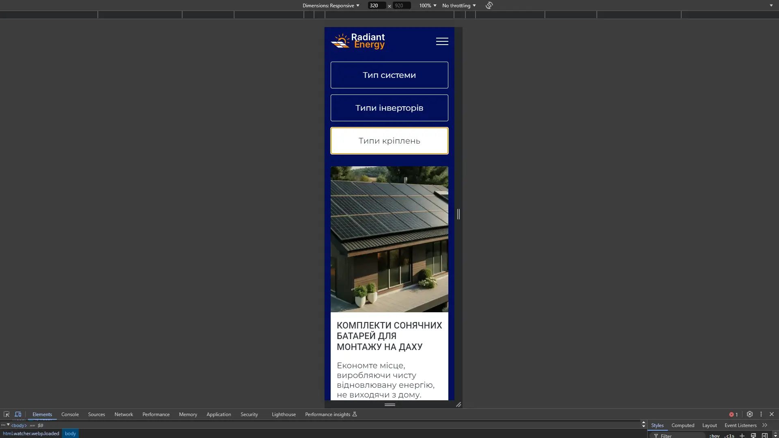Select the Типи кріплень button
779x438 pixels.
389,141
